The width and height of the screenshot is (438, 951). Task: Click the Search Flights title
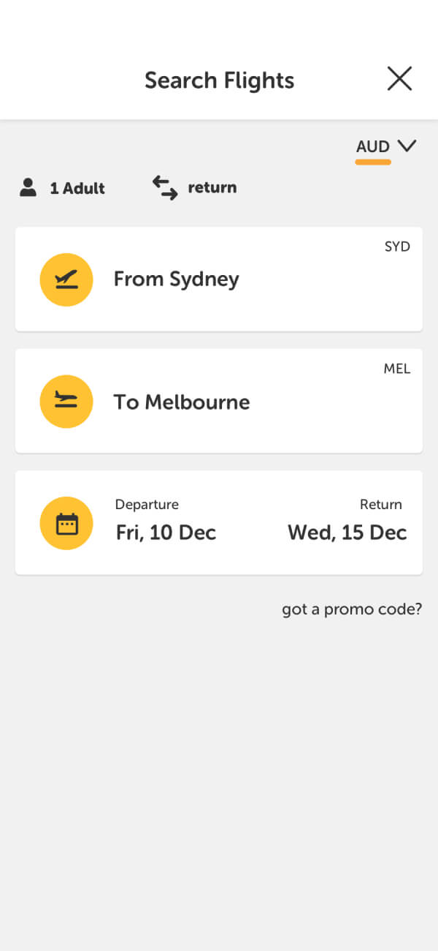(219, 80)
